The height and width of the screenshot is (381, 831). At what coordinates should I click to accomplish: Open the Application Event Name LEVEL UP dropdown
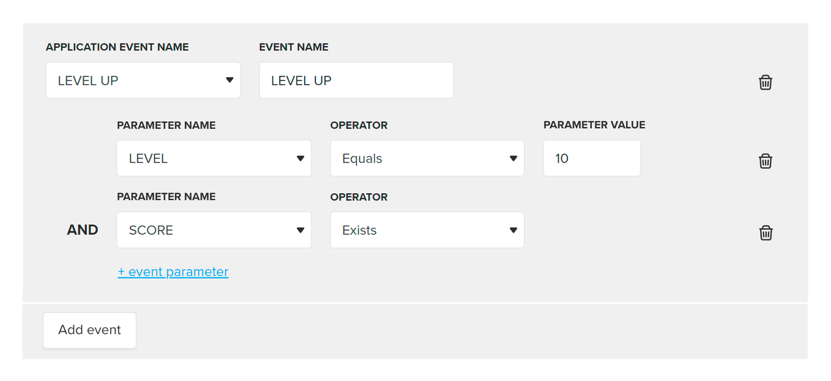[143, 80]
